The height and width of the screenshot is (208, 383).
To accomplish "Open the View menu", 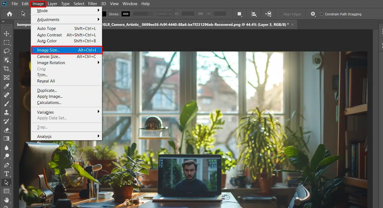I will [x=114, y=4].
